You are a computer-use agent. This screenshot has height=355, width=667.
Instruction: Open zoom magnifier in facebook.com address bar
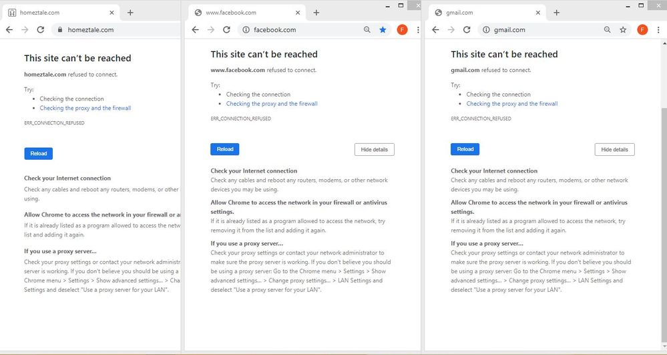click(x=367, y=30)
